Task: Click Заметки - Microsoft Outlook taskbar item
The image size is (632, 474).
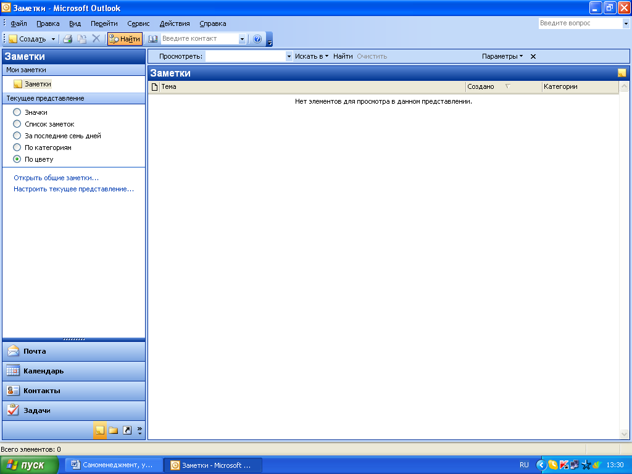Action: click(213, 465)
